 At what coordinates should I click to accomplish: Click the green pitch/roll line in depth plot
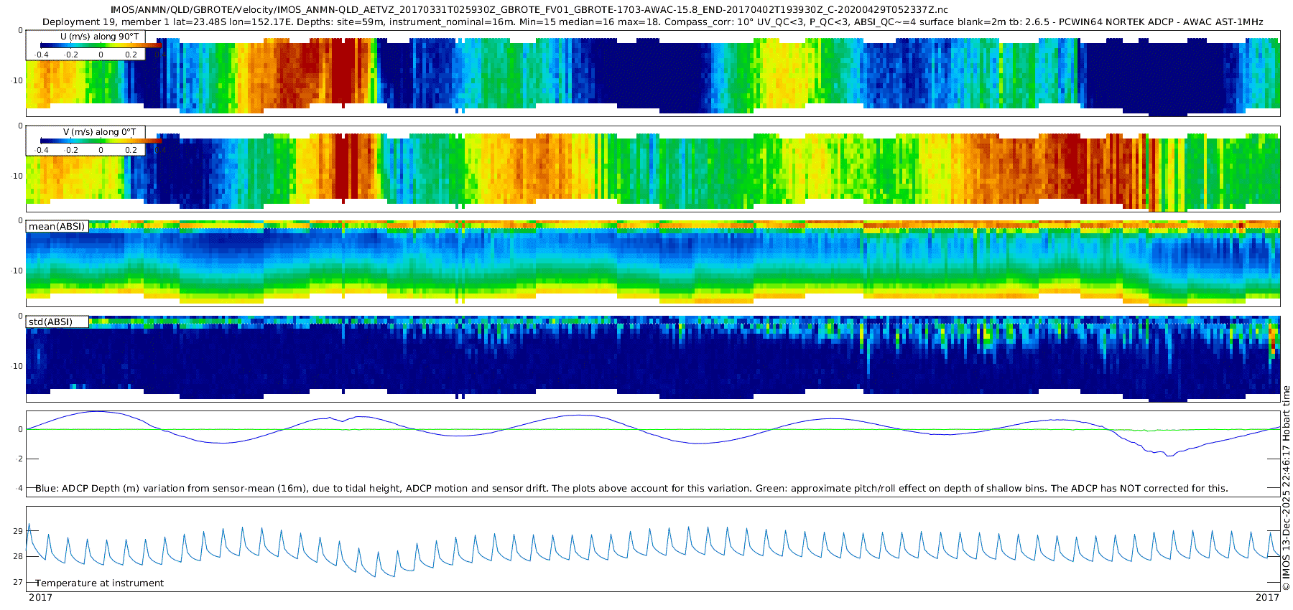652,429
